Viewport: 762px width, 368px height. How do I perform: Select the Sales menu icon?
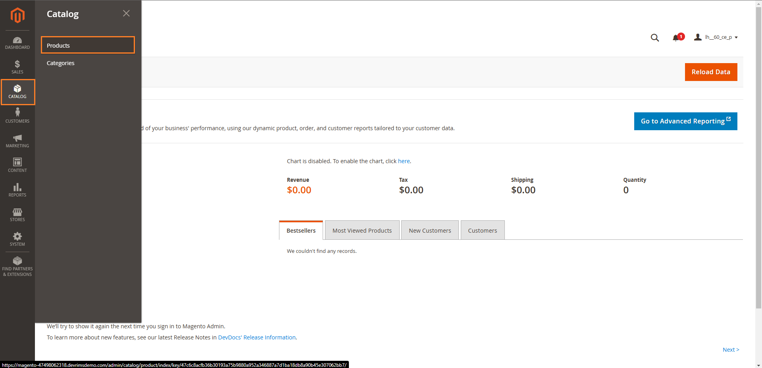click(x=17, y=66)
